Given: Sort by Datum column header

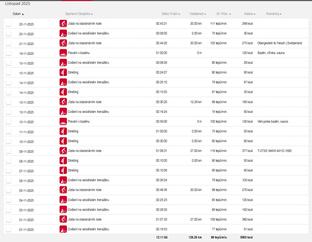Looking at the screenshot, I should 18,14.
